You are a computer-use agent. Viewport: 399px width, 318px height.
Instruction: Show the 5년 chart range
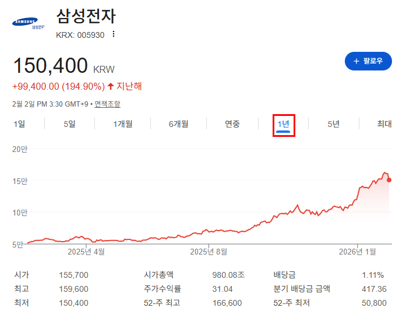[333, 124]
